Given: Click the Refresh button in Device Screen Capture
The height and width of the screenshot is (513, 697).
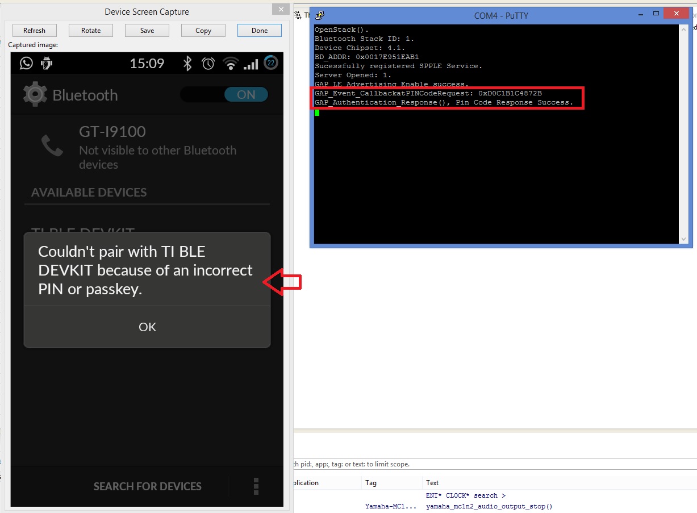Looking at the screenshot, I should (34, 31).
